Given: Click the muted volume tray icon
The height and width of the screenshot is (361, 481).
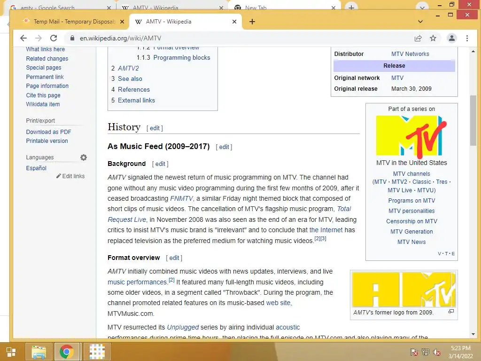Looking at the screenshot, I should [437, 352].
